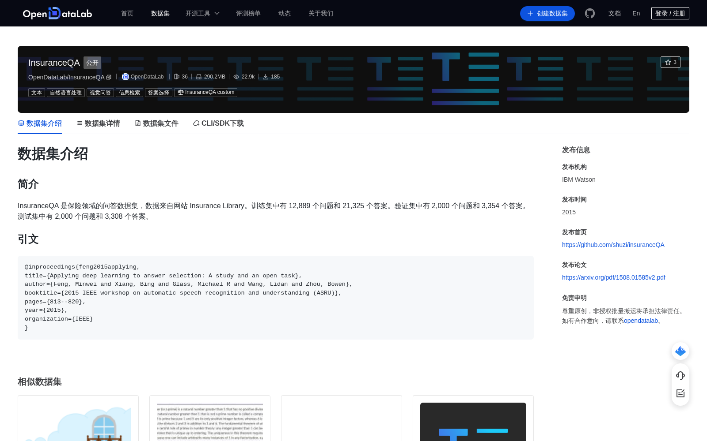Select the 数据集详情 tab
Image resolution: width=707 pixels, height=441 pixels.
[98, 123]
